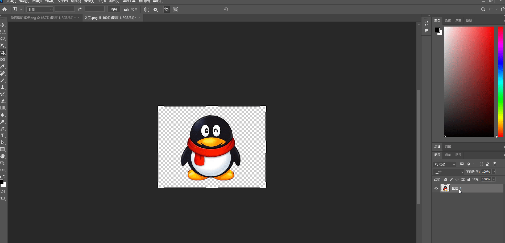Hide layer 图层 1 with eye icon
The width and height of the screenshot is (505, 243).
click(436, 189)
